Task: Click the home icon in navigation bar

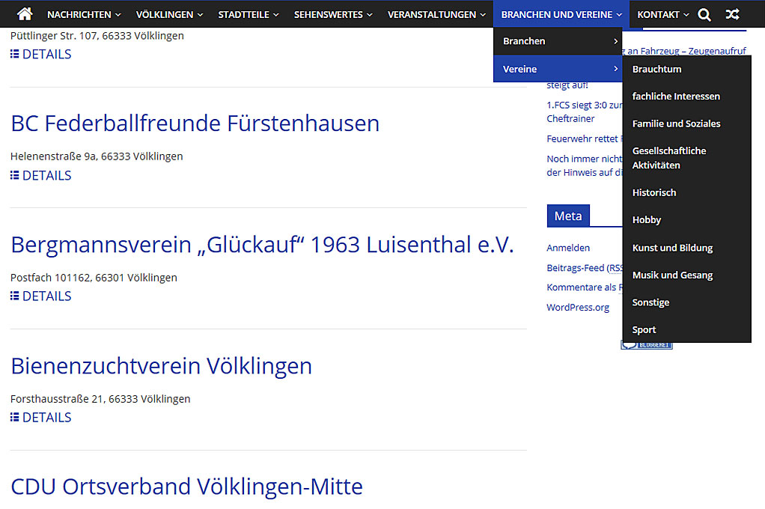Action: [25, 14]
